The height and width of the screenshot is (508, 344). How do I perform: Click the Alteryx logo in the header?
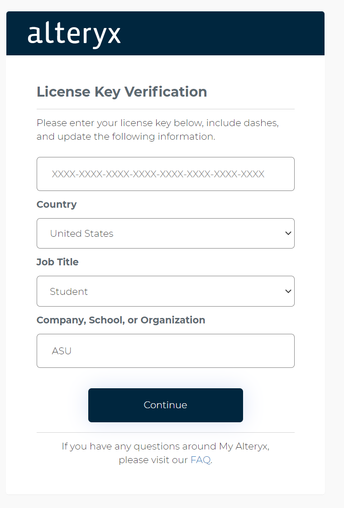coord(74,34)
